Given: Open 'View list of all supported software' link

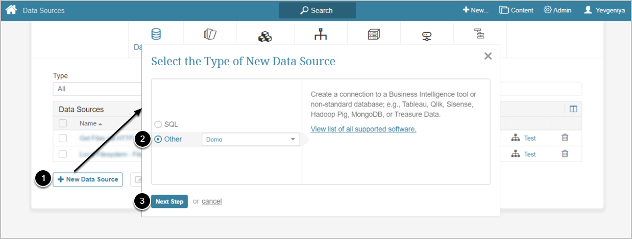Looking at the screenshot, I should coord(363,129).
